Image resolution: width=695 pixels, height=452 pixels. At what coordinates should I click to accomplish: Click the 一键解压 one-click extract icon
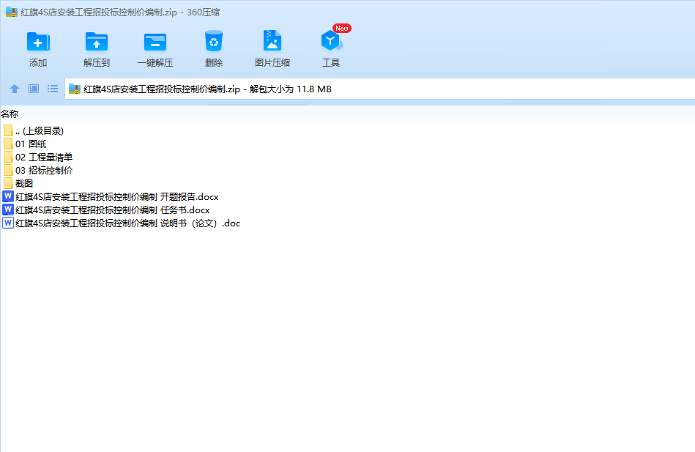click(x=155, y=42)
